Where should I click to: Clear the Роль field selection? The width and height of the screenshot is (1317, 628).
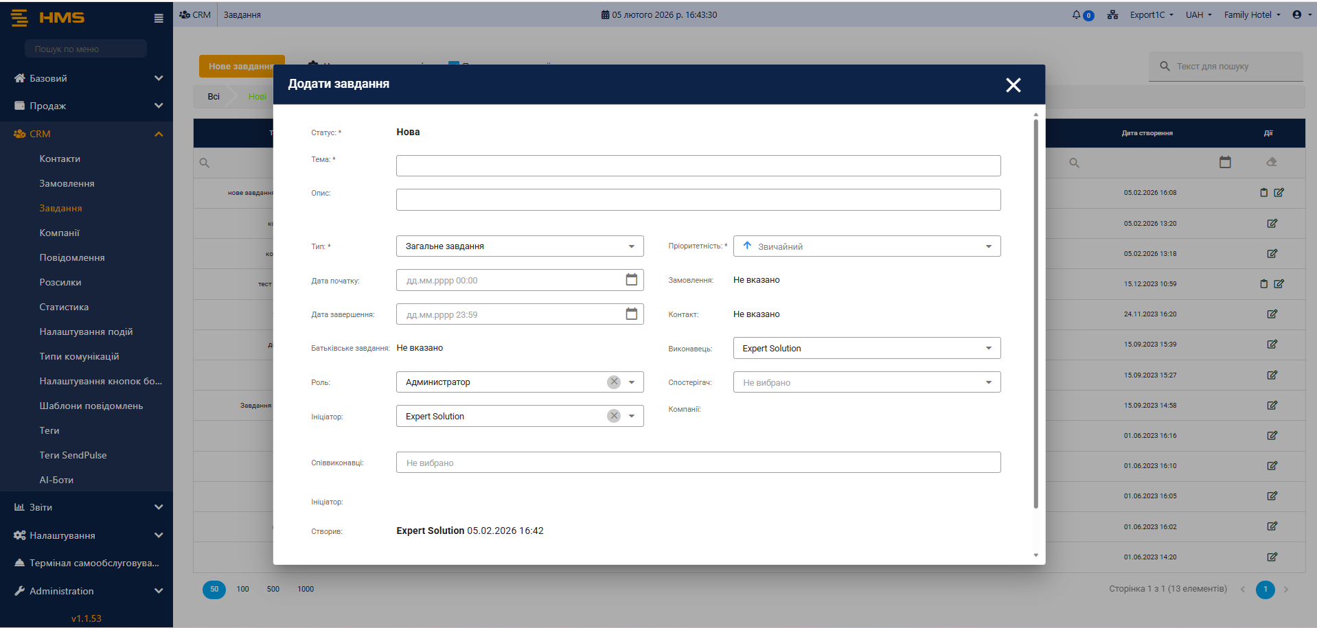(x=614, y=382)
